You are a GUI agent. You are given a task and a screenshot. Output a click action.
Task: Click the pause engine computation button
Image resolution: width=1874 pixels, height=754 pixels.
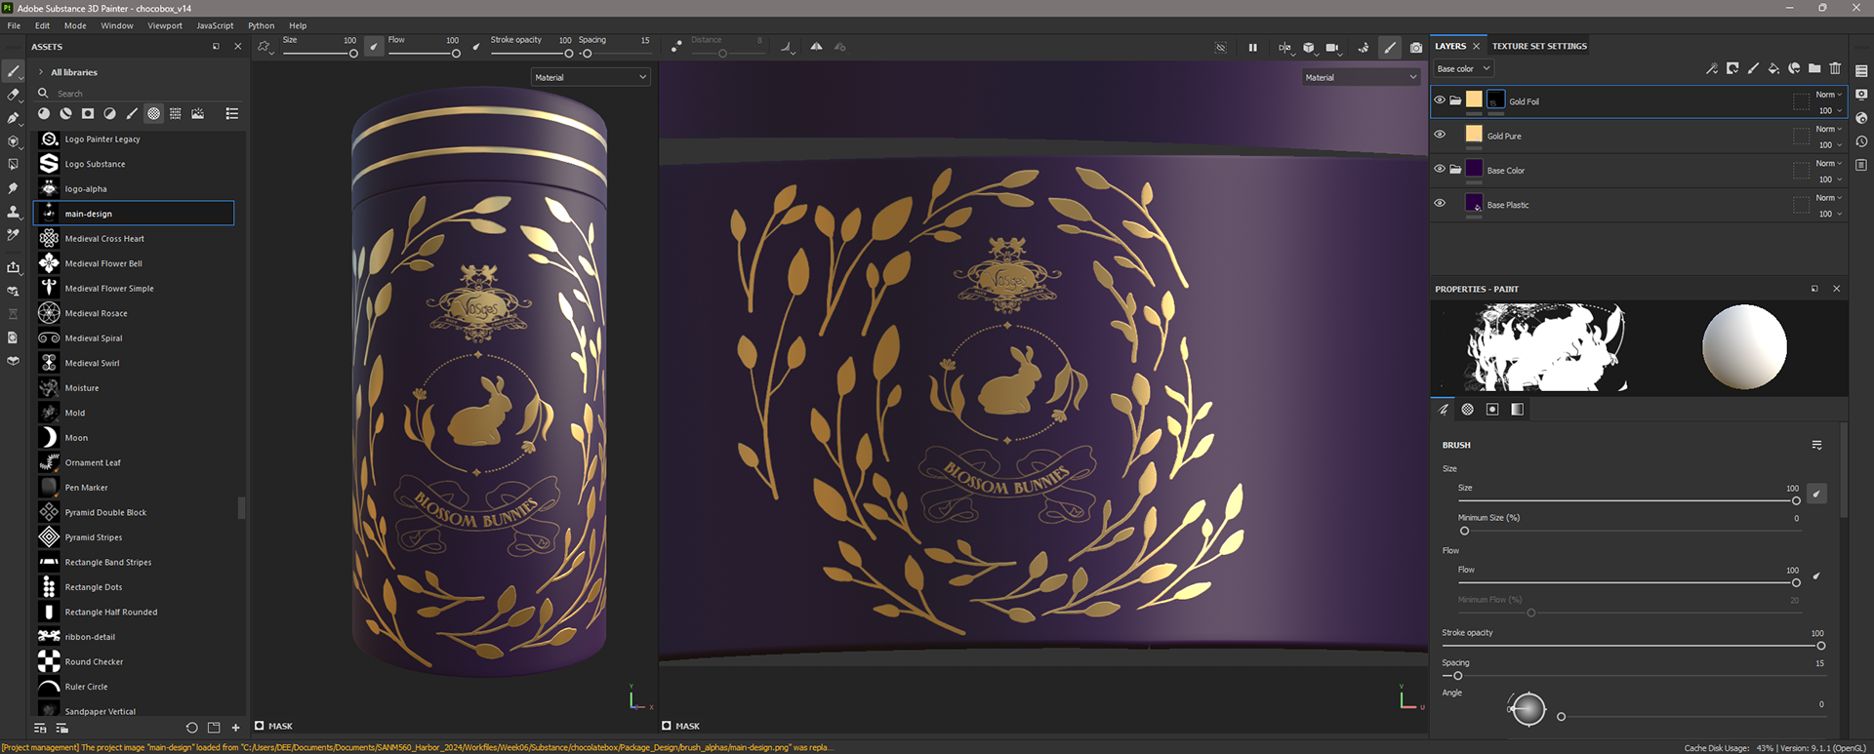(x=1252, y=47)
